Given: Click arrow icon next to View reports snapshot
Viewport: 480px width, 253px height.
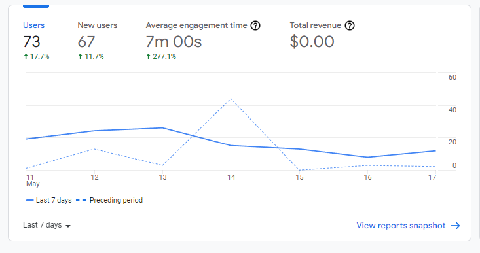Looking at the screenshot, I should tap(456, 226).
